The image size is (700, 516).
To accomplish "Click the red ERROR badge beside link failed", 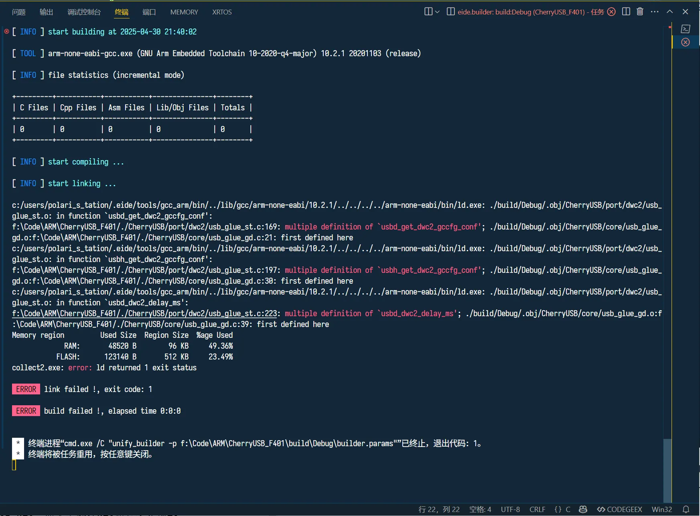I will tap(26, 389).
